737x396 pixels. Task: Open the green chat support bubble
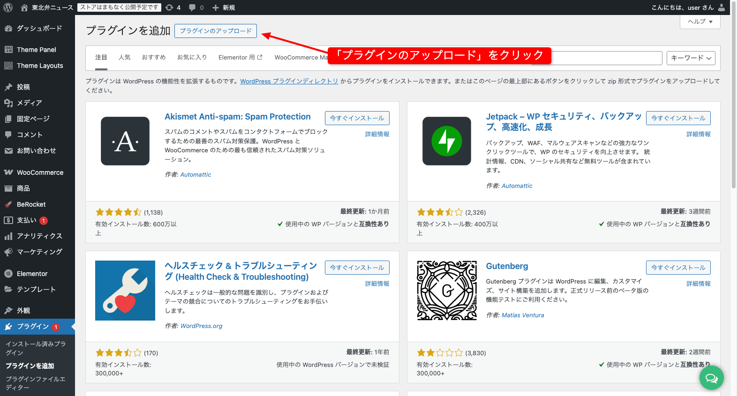pyautogui.click(x=712, y=378)
